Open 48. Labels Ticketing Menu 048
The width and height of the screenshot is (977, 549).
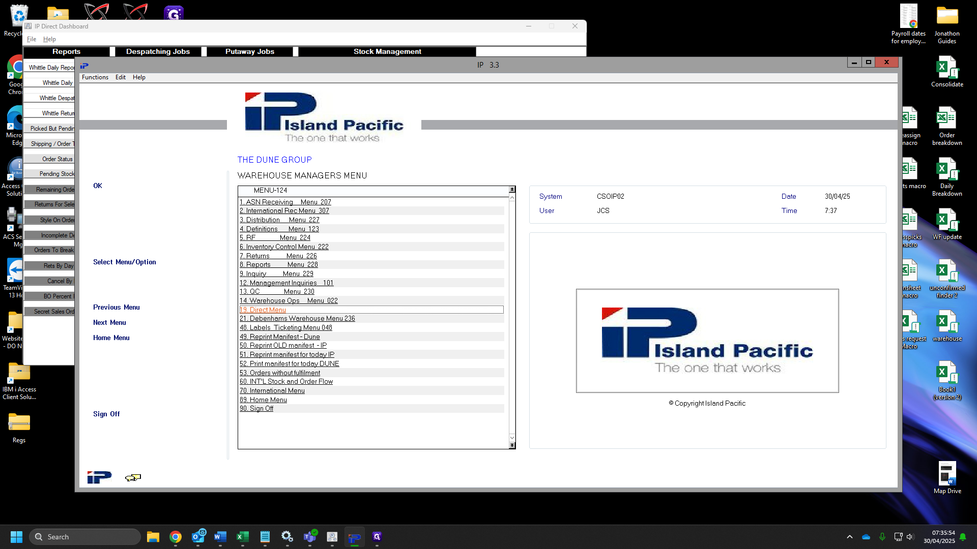pos(286,327)
